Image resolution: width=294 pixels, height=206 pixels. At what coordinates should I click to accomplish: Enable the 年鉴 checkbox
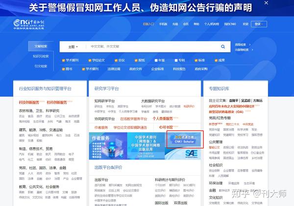(156, 60)
